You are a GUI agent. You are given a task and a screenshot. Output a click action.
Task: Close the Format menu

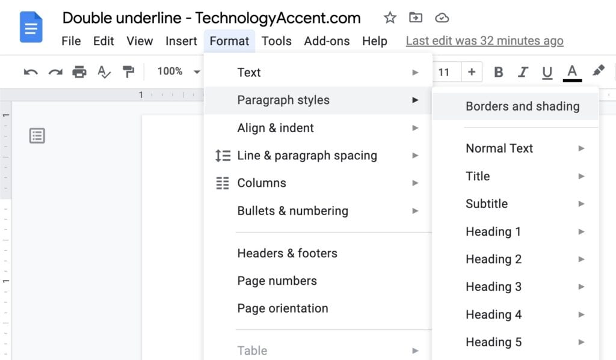229,41
